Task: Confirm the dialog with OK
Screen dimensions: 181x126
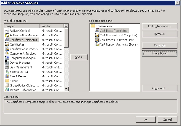Action: point(145,119)
